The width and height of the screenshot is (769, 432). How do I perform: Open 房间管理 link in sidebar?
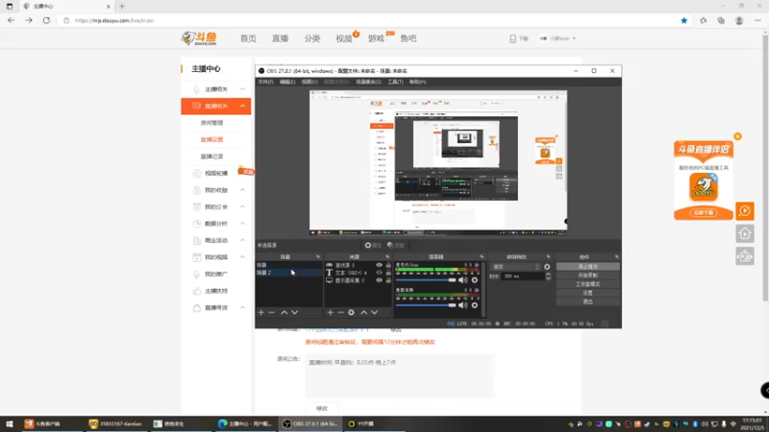click(x=211, y=123)
